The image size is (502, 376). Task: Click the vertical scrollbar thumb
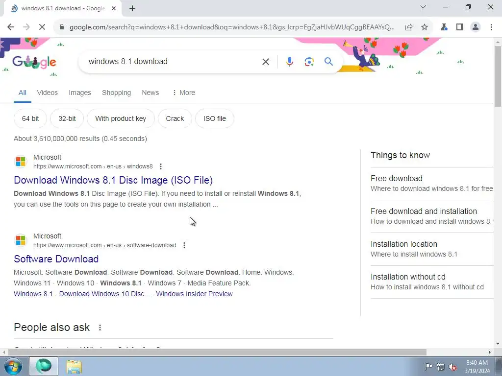[498, 76]
